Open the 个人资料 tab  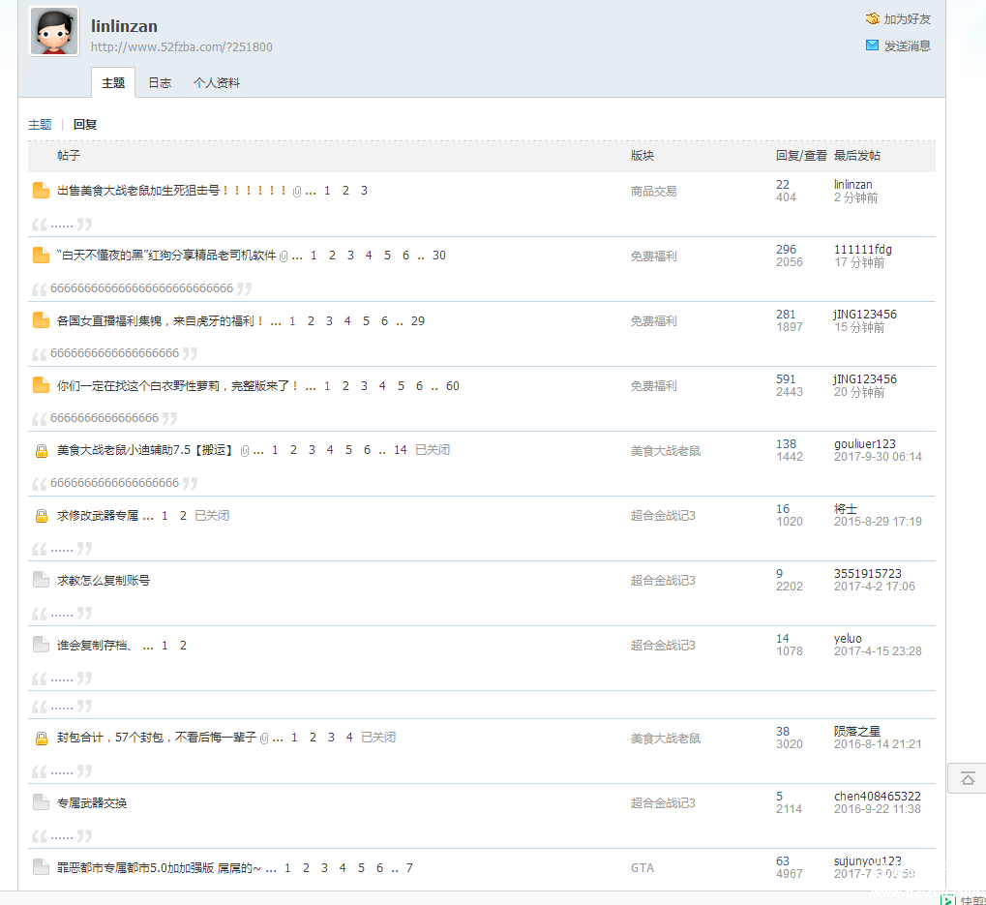tap(217, 83)
